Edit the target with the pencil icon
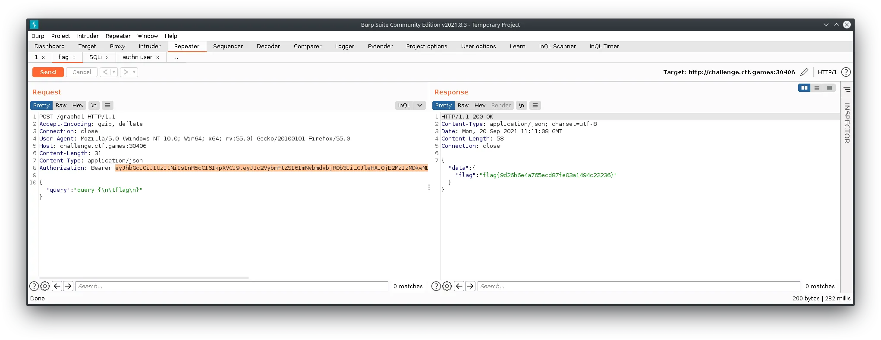 tap(804, 72)
